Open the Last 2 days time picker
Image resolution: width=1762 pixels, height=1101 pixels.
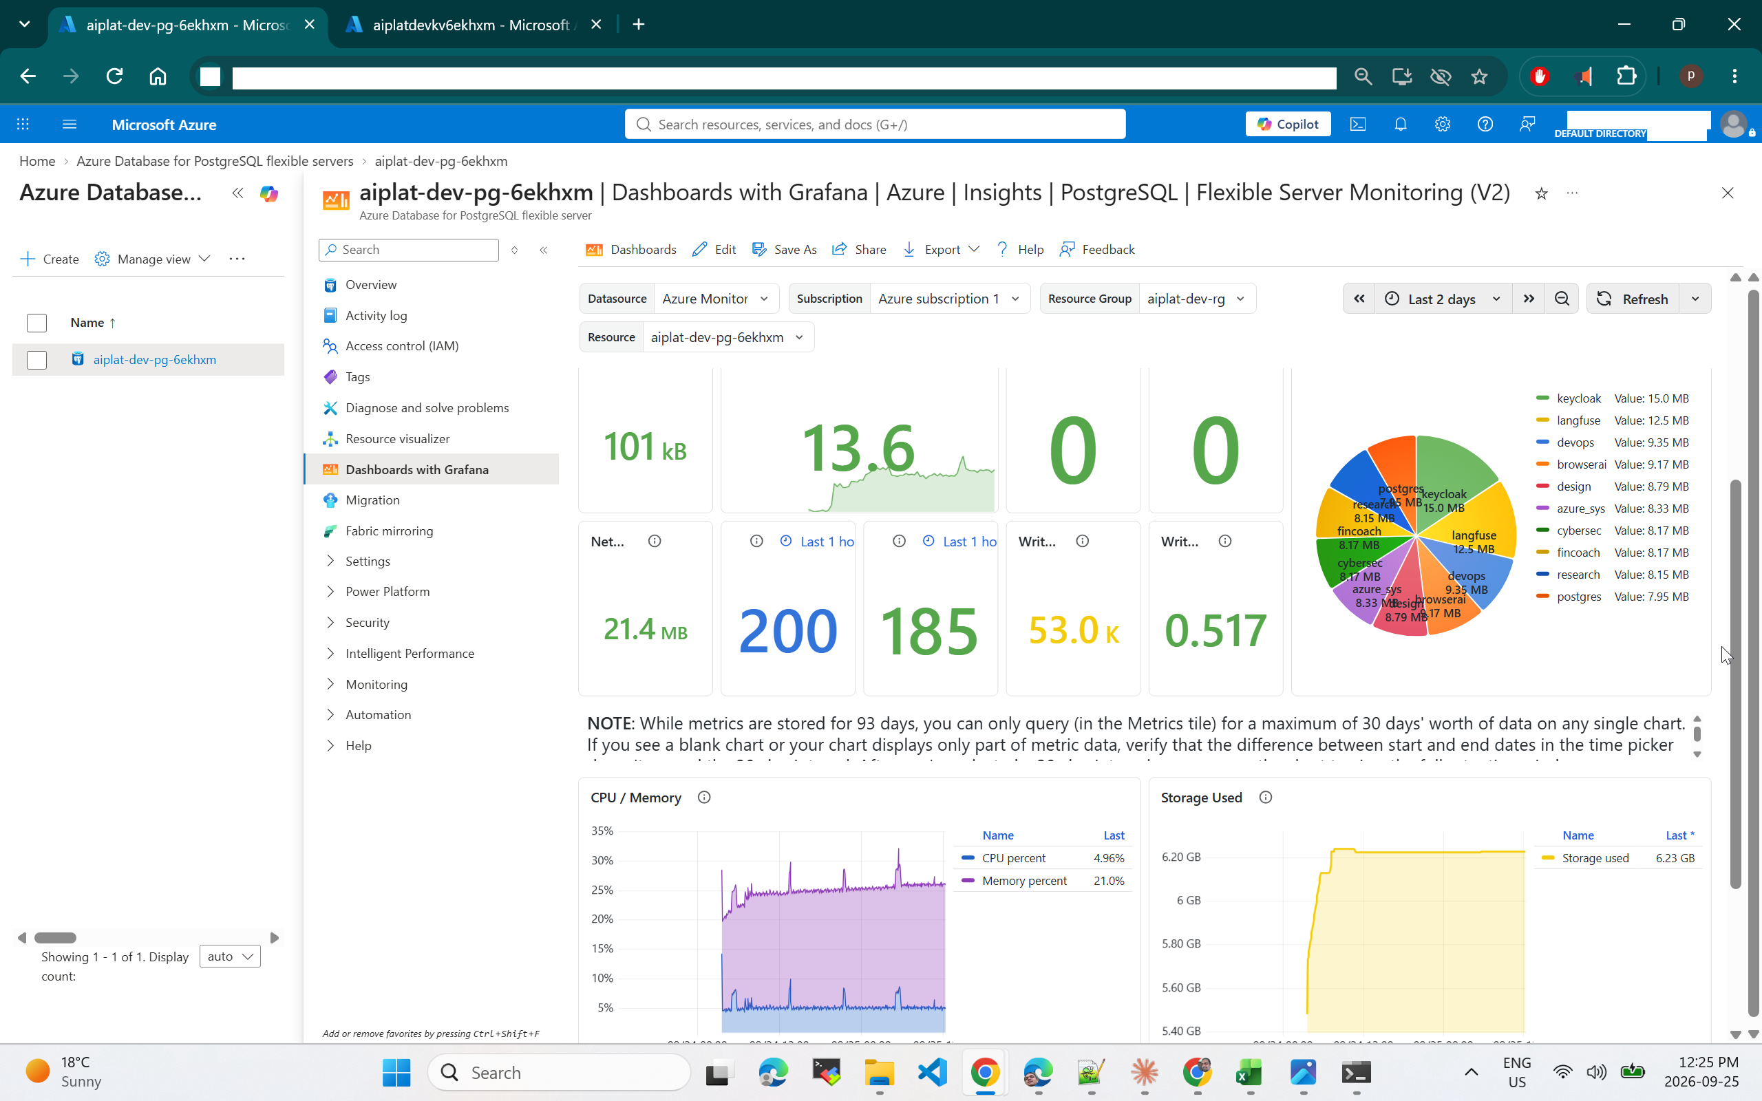[1443, 299]
